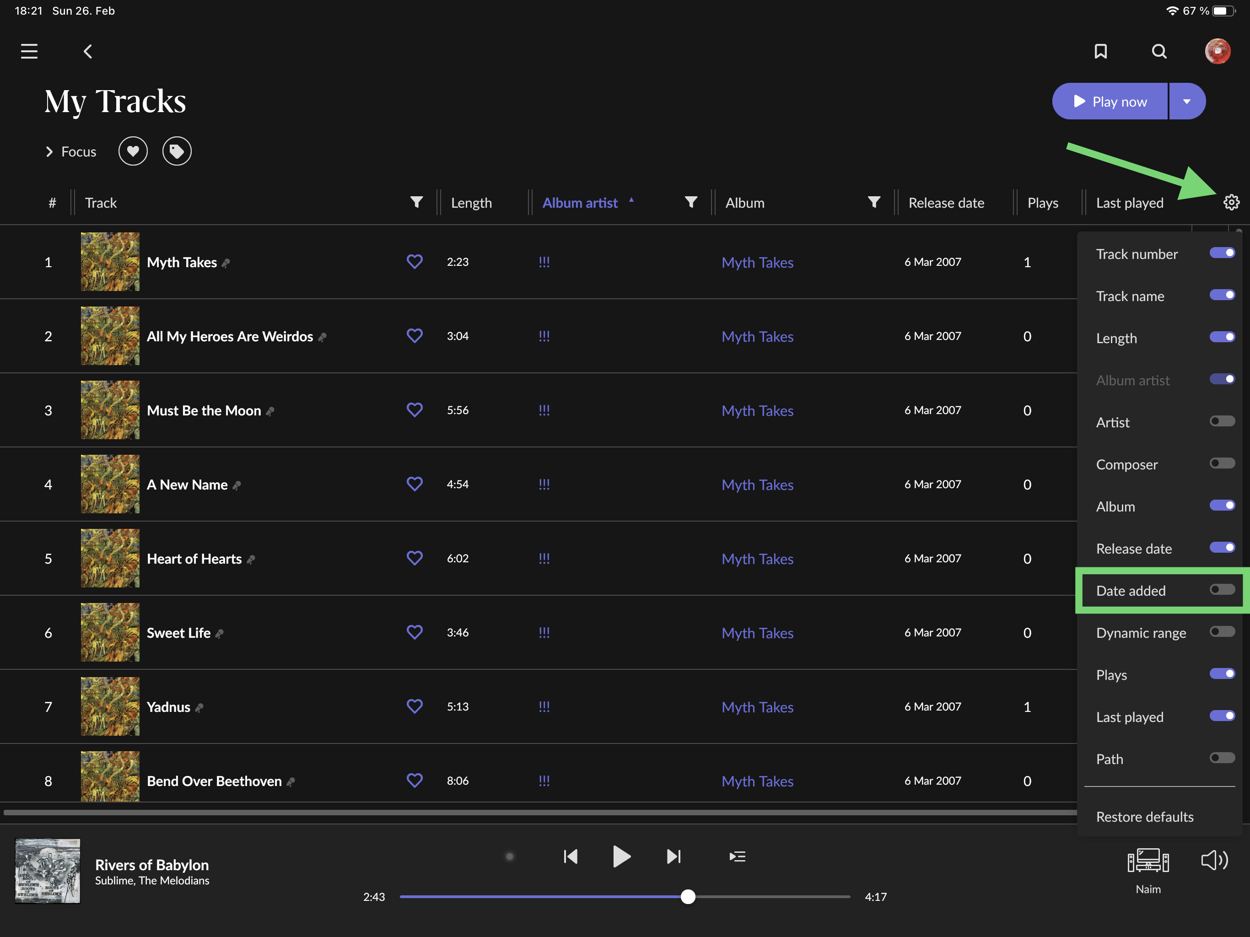The image size is (1250, 937).
Task: Select the Sweet Life track cover thumbnail
Action: click(110, 632)
